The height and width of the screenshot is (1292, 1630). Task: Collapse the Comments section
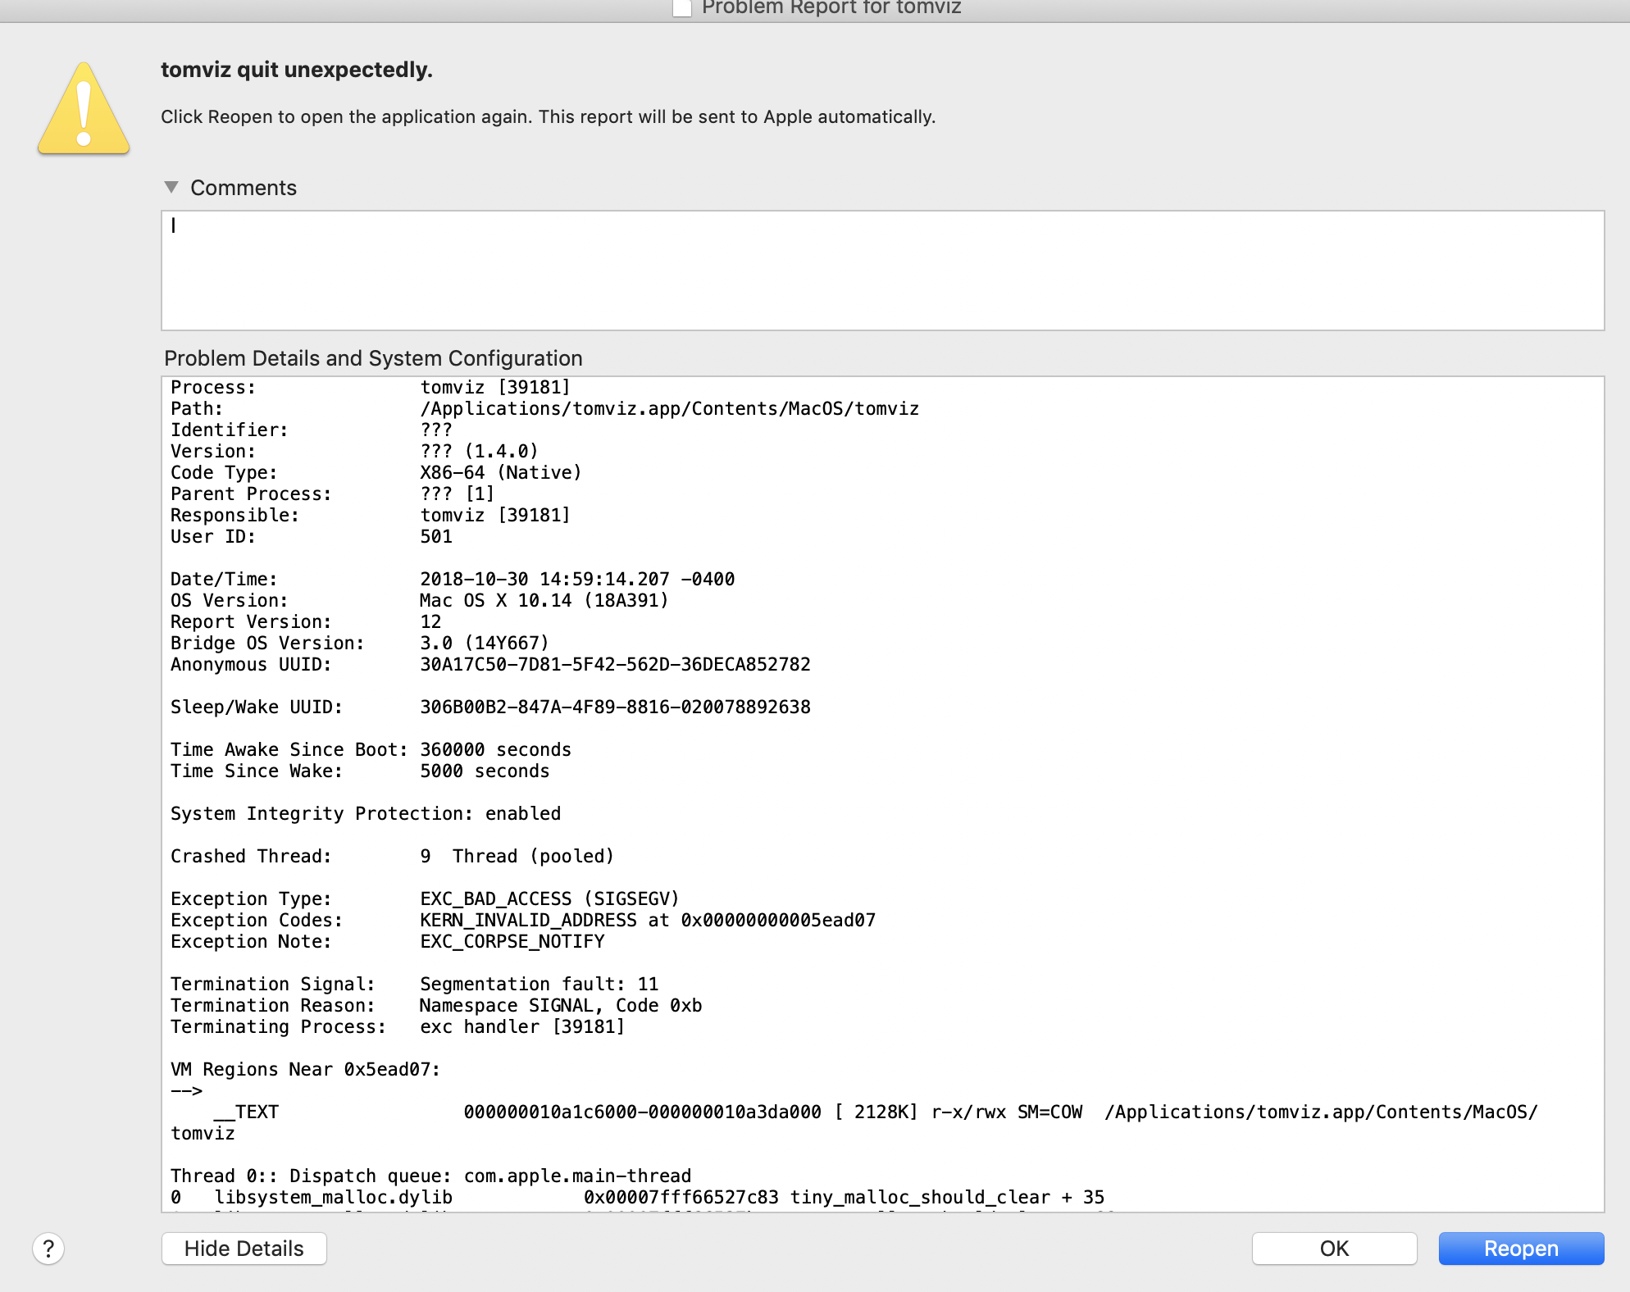(x=172, y=187)
